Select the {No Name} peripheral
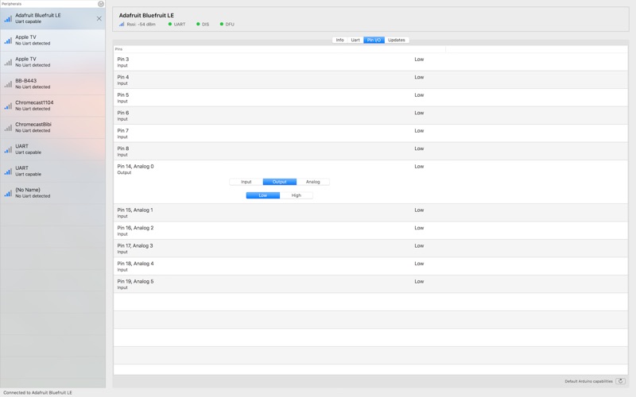The width and height of the screenshot is (636, 397). tap(52, 193)
